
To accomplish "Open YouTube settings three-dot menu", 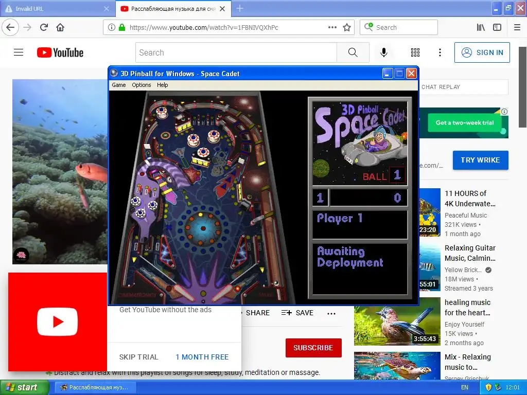I will (440, 52).
